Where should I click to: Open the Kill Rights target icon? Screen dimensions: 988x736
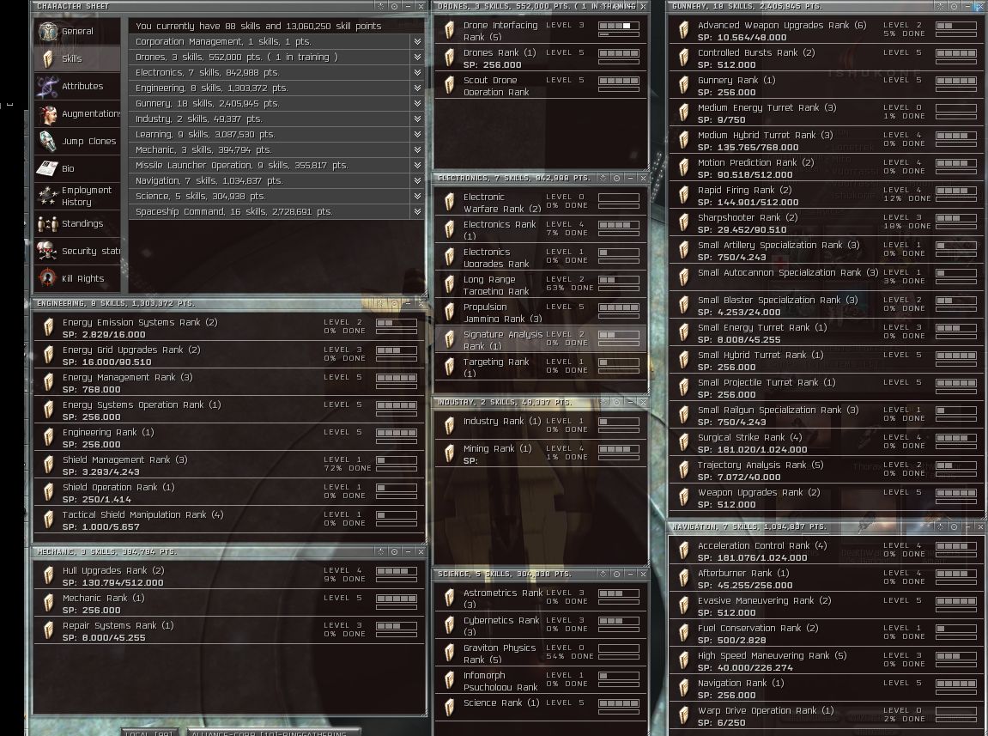[48, 278]
